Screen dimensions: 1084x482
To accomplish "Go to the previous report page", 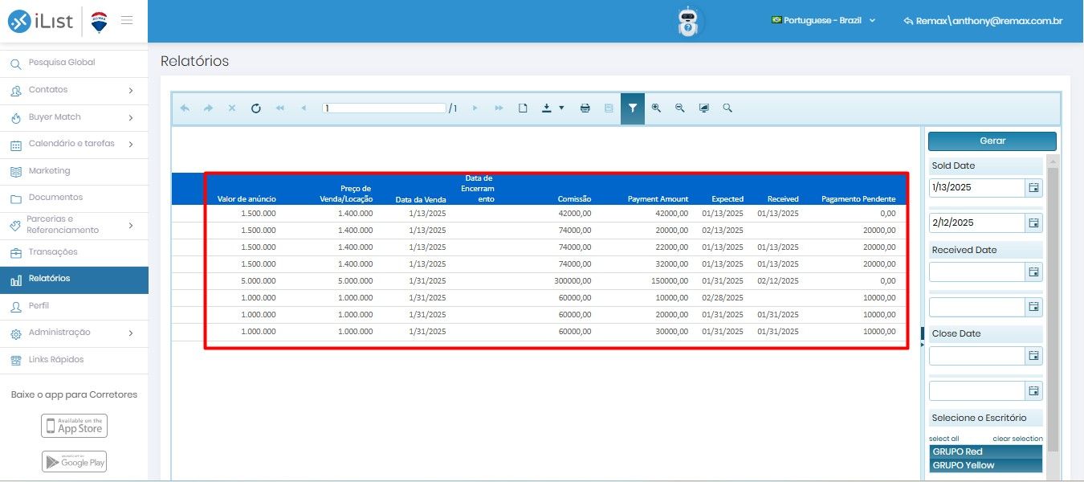I will [303, 108].
